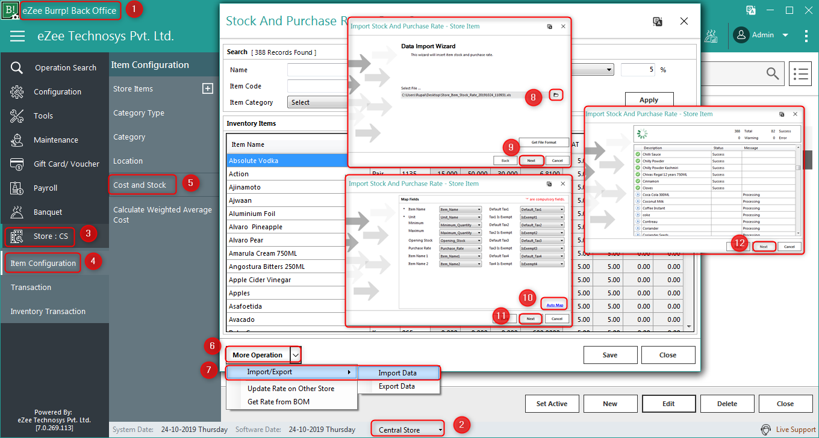Click the Gift Card/ Voucher icon
Viewport: 819px width, 438px height.
pos(17,164)
